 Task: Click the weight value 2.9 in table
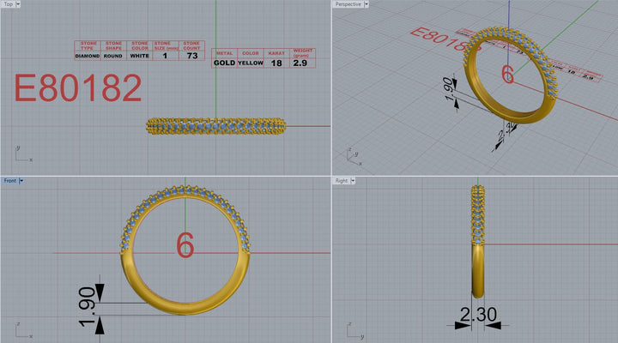pos(300,63)
